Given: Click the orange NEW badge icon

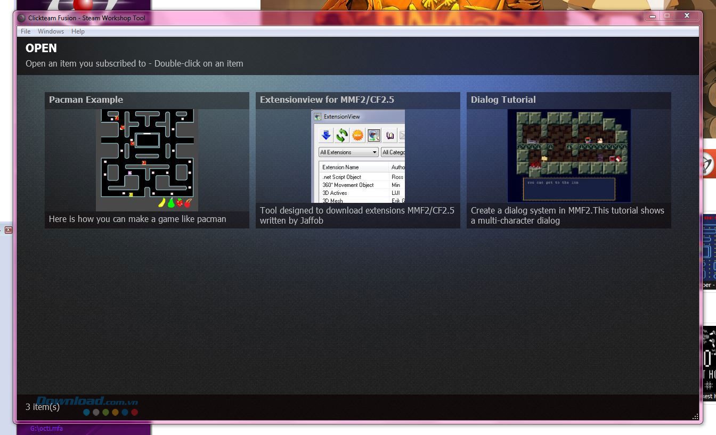Looking at the screenshot, I should pos(357,135).
